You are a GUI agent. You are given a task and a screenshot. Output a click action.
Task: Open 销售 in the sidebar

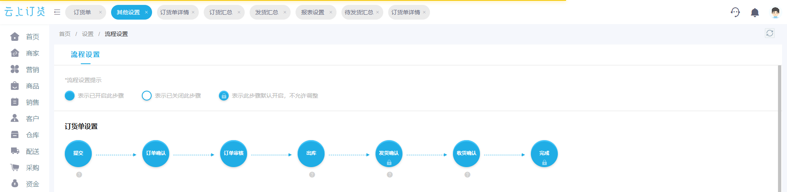coord(25,102)
